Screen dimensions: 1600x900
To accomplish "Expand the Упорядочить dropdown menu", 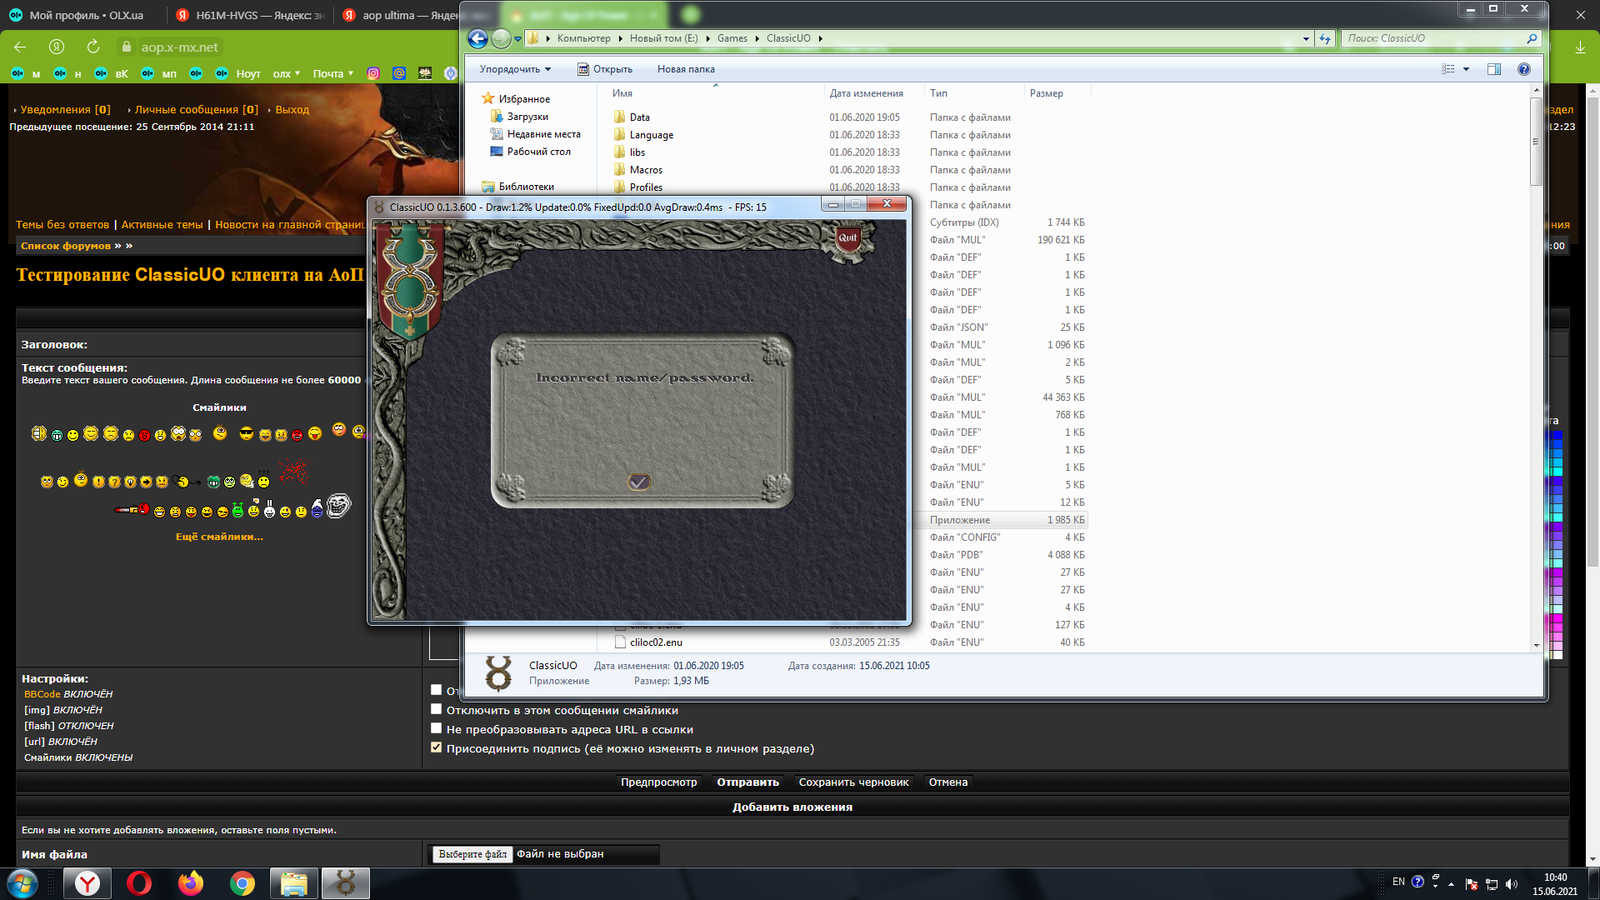I will point(515,69).
